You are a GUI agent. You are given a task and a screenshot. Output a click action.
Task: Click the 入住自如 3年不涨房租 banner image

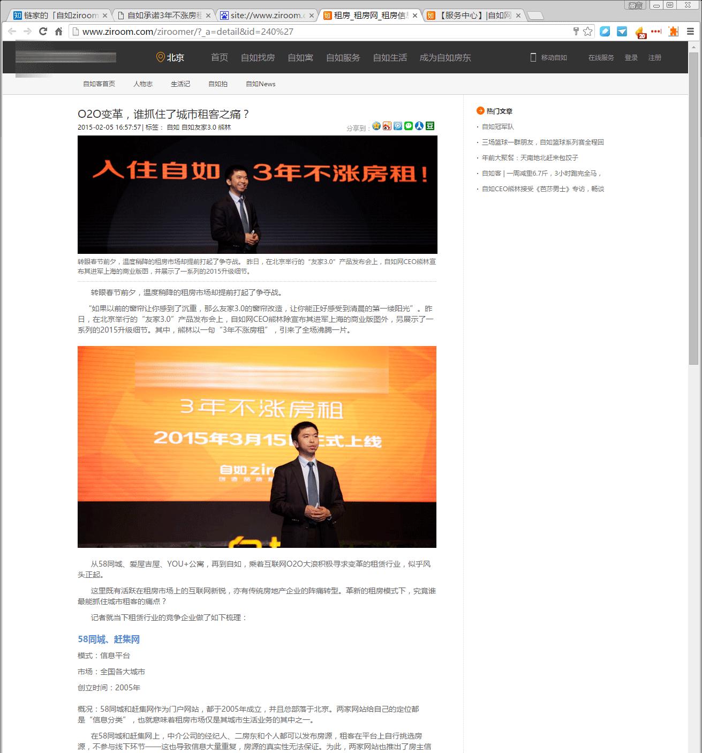pos(258,194)
